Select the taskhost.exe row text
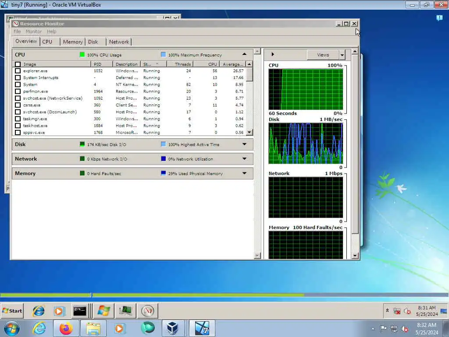449x337 pixels. (35, 125)
